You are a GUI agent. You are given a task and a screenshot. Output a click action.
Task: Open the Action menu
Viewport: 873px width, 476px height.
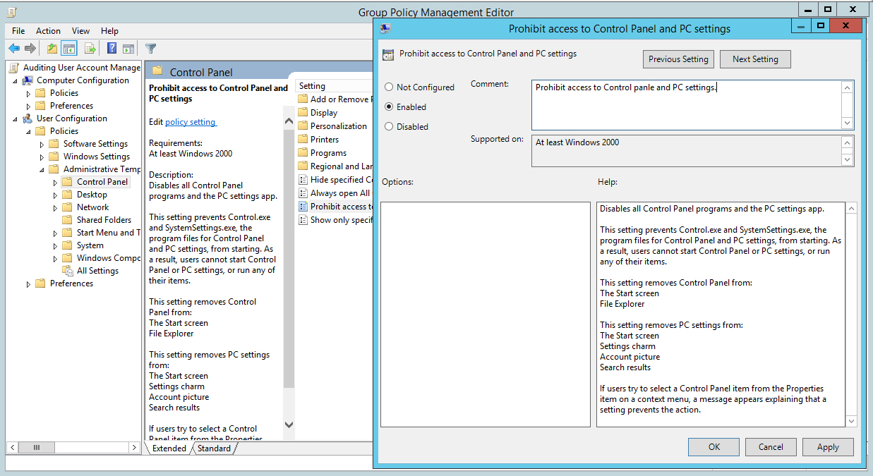point(48,31)
